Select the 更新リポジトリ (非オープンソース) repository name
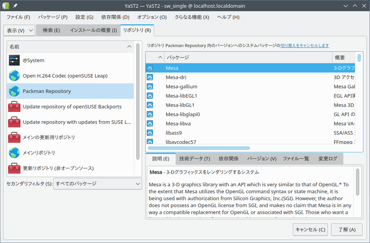This screenshot has width=370, height=243. (x=58, y=168)
